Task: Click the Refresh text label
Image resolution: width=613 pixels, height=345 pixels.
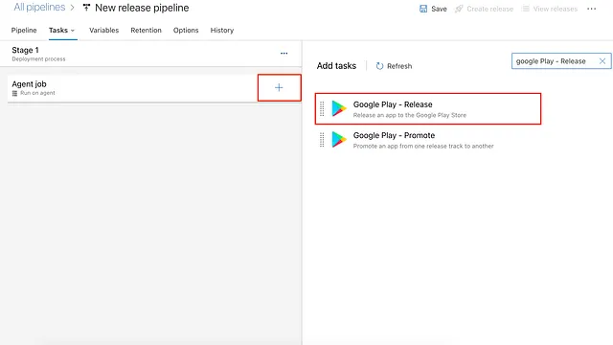Action: point(399,66)
